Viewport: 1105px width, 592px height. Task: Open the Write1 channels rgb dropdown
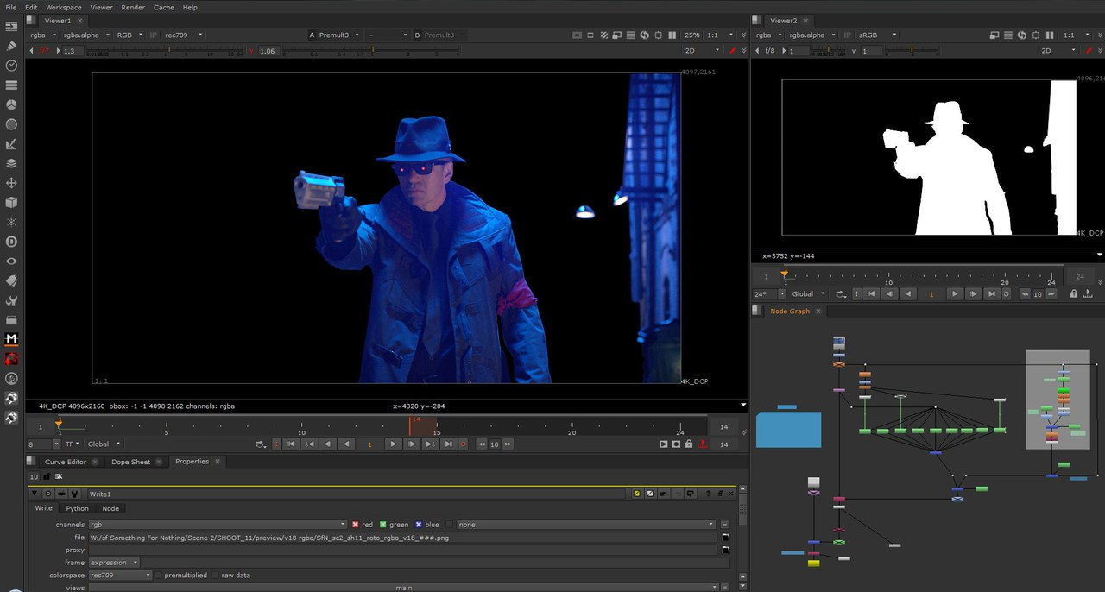[218, 525]
